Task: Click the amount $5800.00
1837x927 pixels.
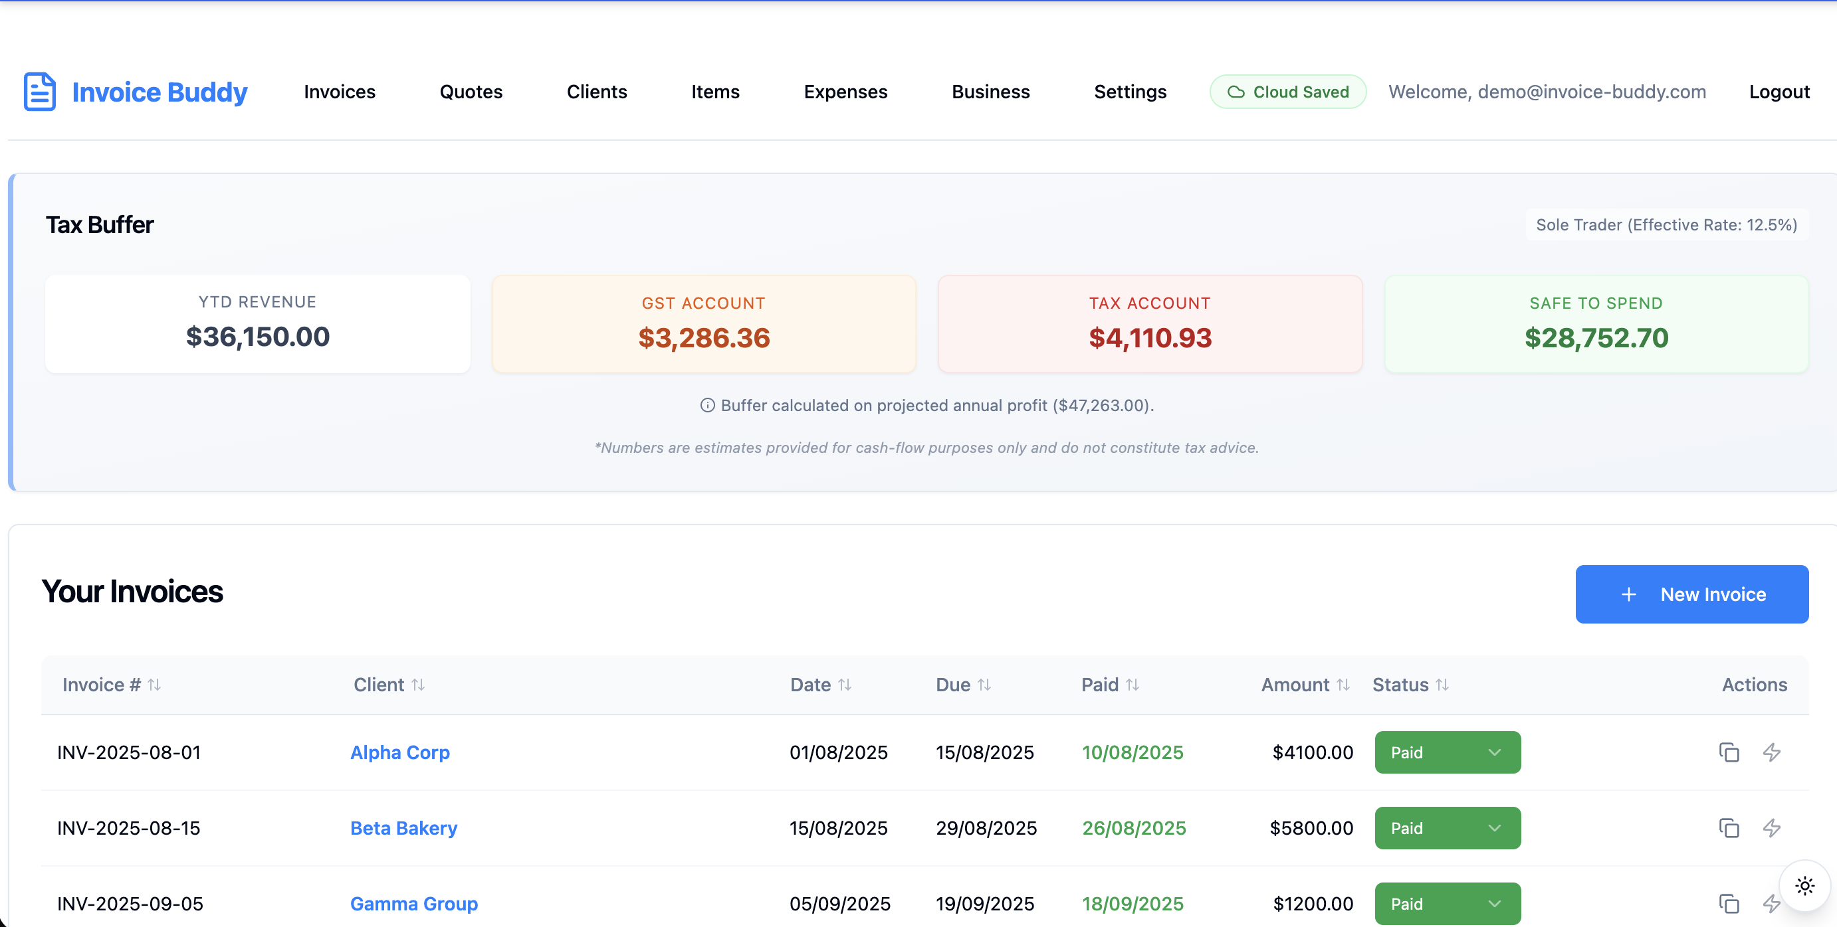Action: (1311, 828)
